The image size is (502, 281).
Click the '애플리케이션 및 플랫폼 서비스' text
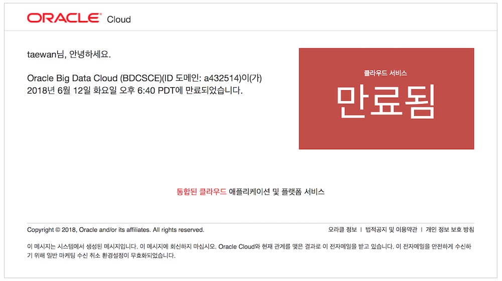[x=277, y=191]
